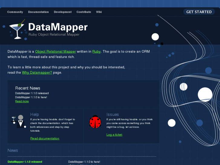Open the Community menu item

coord(15,12)
